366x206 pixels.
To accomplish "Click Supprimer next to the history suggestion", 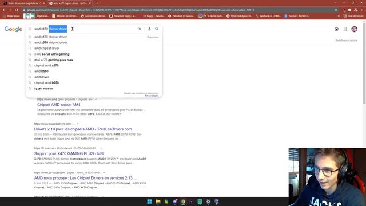I will click(x=153, y=37).
